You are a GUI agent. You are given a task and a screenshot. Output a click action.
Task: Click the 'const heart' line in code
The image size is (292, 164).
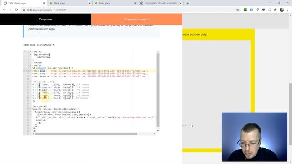click(x=90, y=76)
